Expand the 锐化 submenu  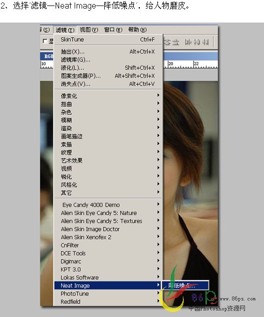coord(108,177)
